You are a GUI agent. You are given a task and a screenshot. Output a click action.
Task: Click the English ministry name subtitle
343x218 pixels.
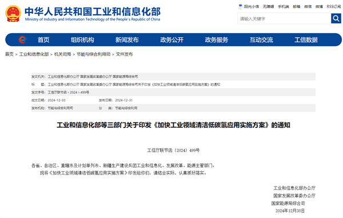(x=93, y=19)
